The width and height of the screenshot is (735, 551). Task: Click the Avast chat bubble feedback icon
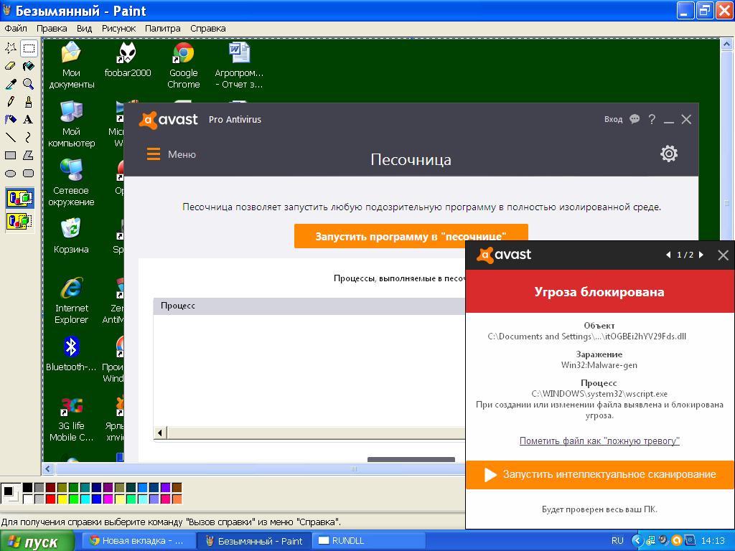click(x=635, y=119)
